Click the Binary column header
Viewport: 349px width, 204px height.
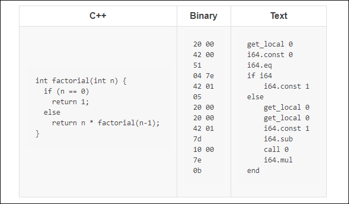(203, 16)
